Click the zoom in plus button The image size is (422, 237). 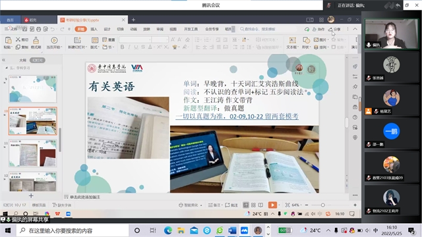tap(355, 205)
